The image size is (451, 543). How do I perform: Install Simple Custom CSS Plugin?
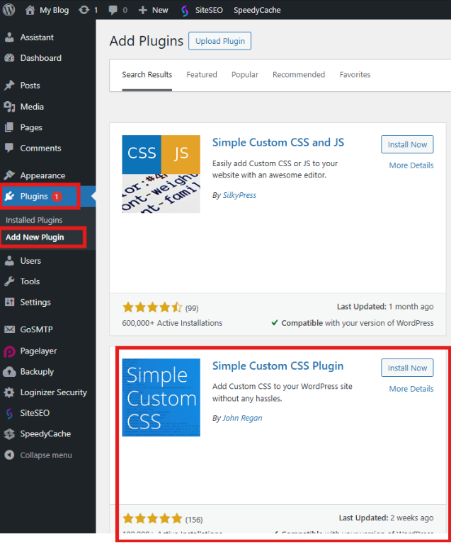click(407, 368)
